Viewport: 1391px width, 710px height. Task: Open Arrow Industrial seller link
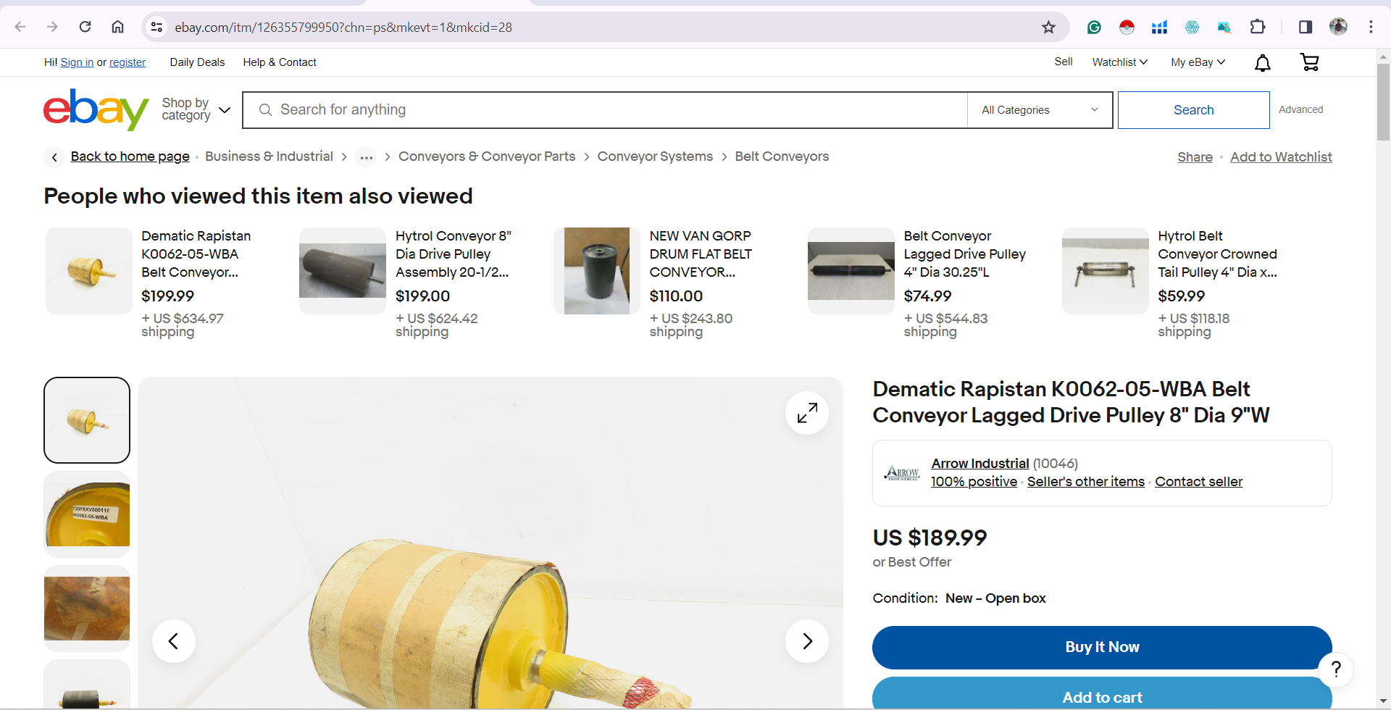pyautogui.click(x=979, y=464)
